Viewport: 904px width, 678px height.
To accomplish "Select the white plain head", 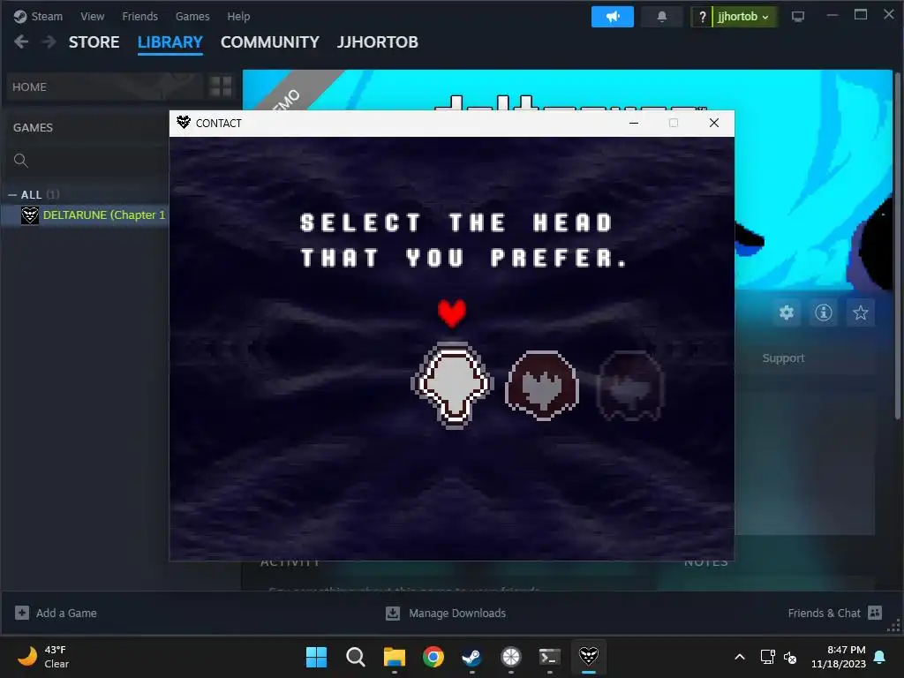I will click(x=453, y=385).
